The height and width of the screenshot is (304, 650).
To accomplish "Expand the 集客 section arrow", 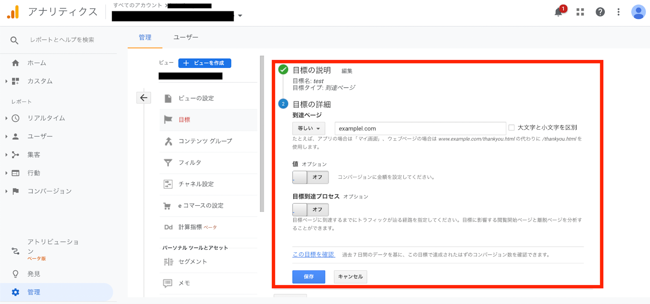I will click(6, 155).
